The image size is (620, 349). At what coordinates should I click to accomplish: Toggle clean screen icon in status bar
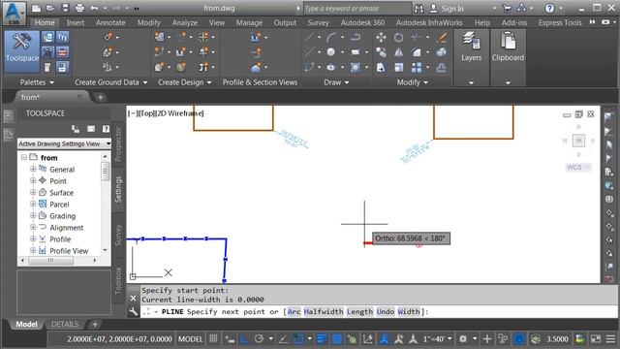pyautogui.click(x=596, y=338)
